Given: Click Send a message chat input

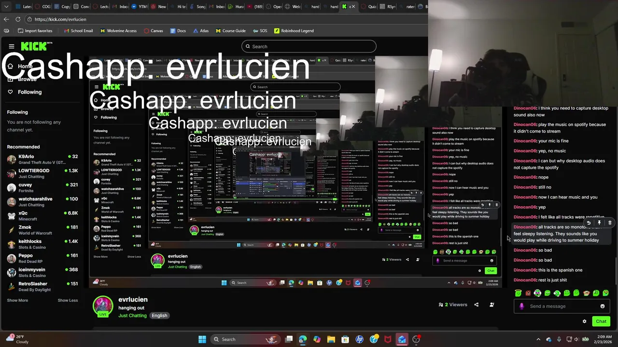Looking at the screenshot, I should pos(561,306).
